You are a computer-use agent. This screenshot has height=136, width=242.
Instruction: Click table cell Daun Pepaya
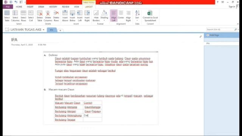click(92, 111)
